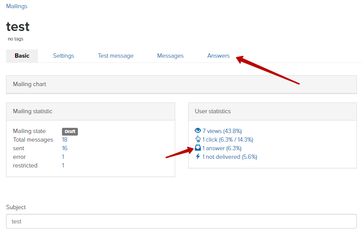Open the Test message tab
The image size is (362, 235).
[116, 56]
